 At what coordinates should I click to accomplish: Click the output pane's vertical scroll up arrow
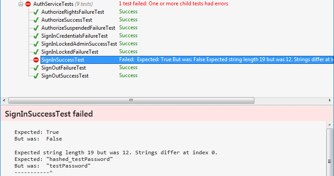(330, 125)
